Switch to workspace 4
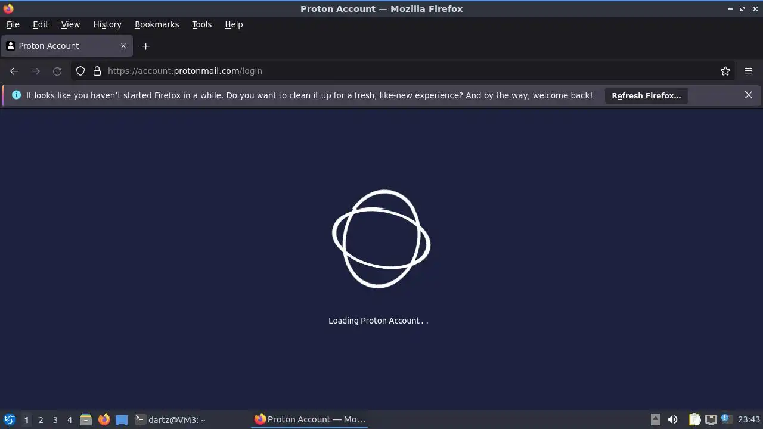 tap(69, 419)
